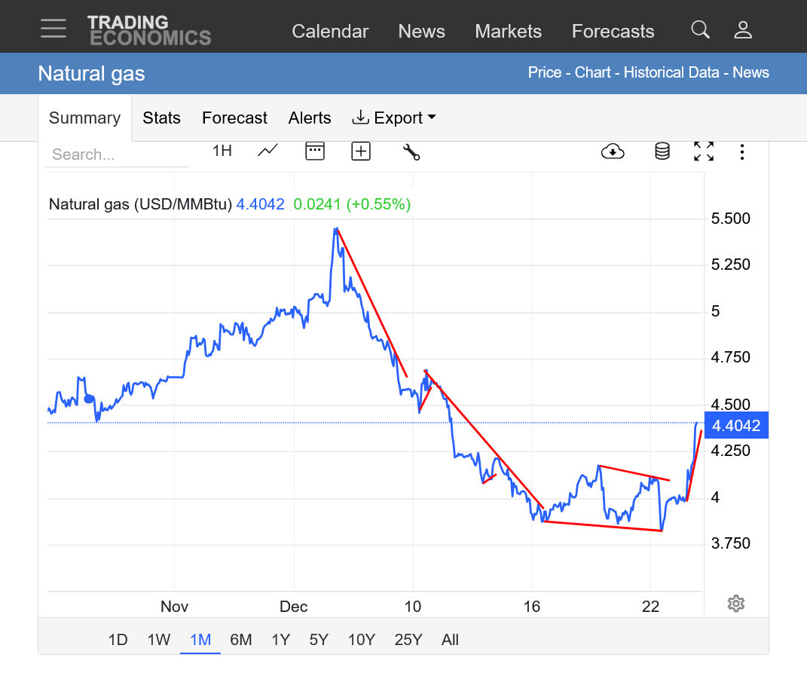
Task: Click the chart Search input field
Action: 116,154
